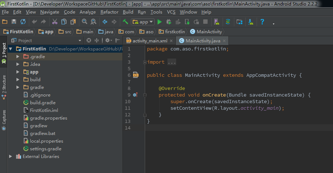Select local.properties file
333x173 pixels.
tap(46, 141)
